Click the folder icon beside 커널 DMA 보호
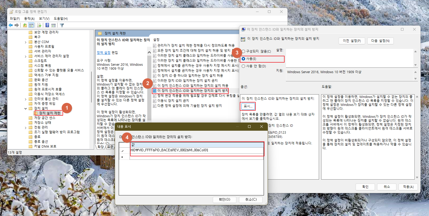 pyautogui.click(x=30, y=146)
